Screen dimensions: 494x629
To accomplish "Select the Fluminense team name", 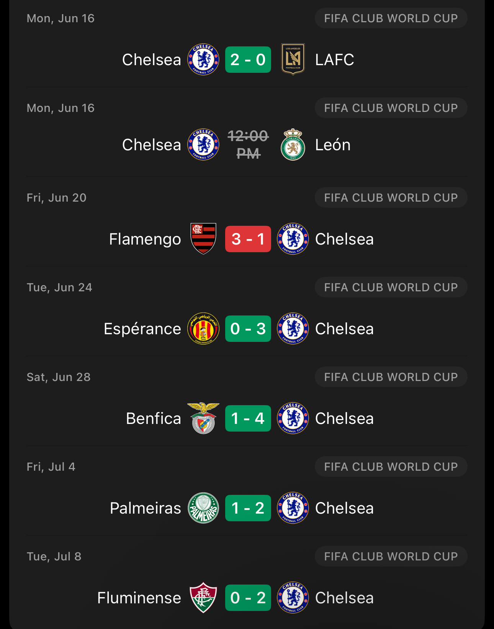I will pos(139,598).
